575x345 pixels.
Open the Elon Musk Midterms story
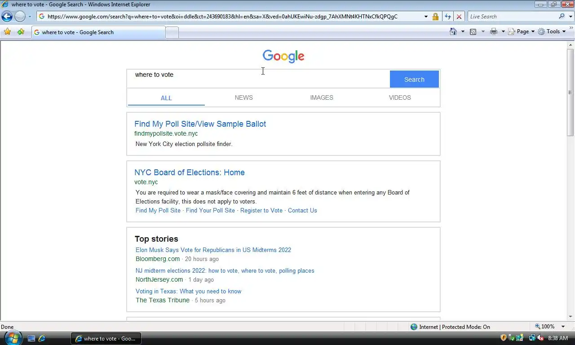213,250
